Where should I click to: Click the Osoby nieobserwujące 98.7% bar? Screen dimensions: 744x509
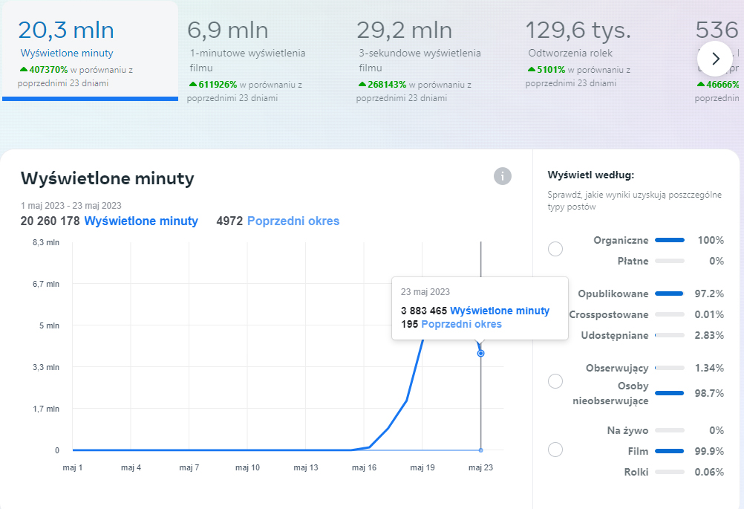click(x=670, y=393)
